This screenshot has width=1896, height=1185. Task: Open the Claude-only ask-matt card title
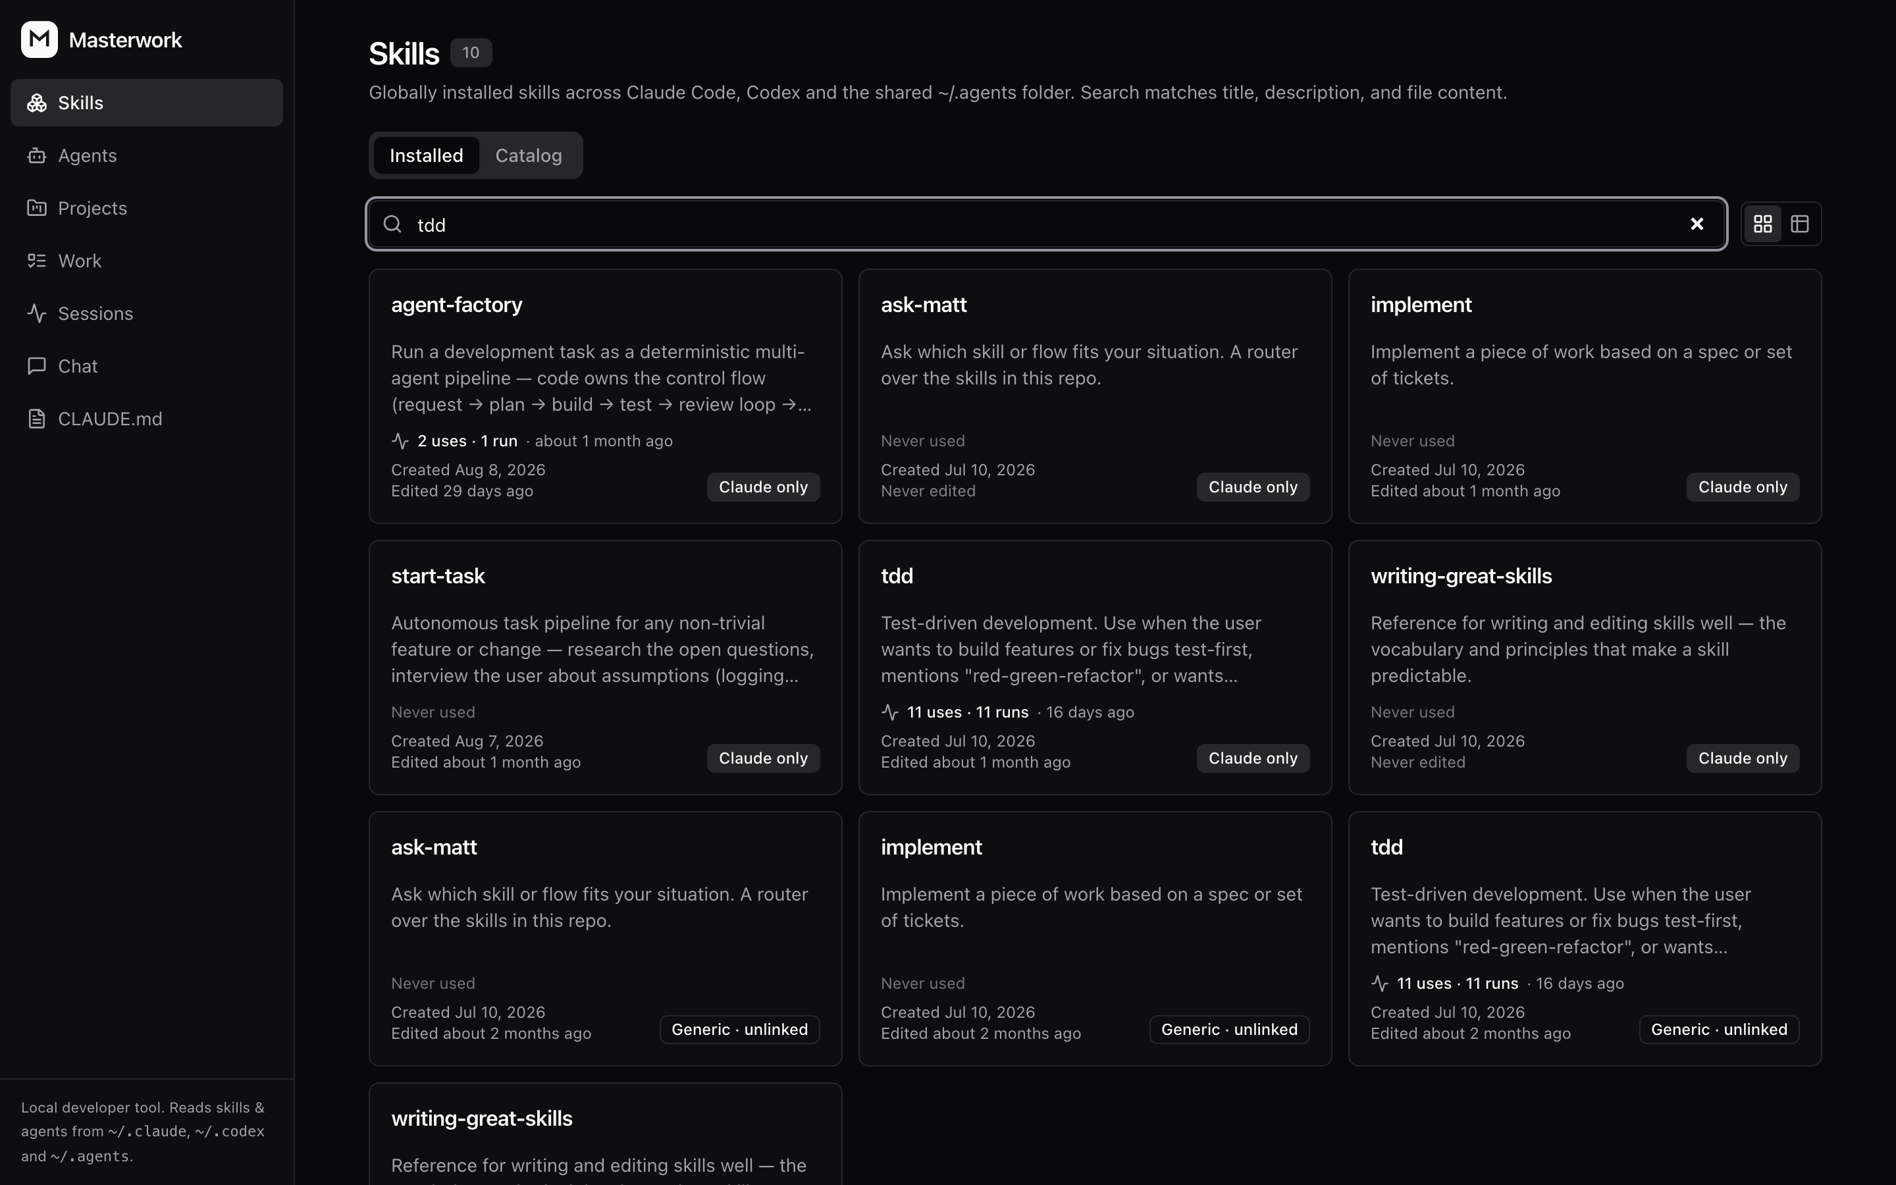click(x=924, y=305)
